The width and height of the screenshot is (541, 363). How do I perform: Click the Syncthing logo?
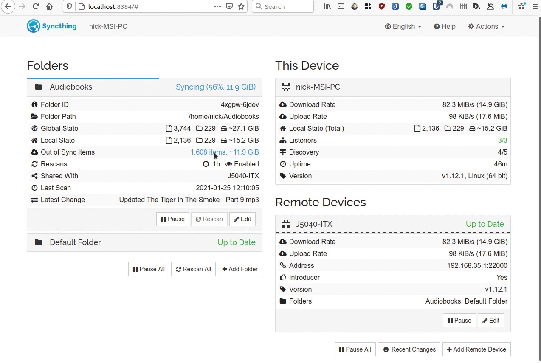(51, 26)
